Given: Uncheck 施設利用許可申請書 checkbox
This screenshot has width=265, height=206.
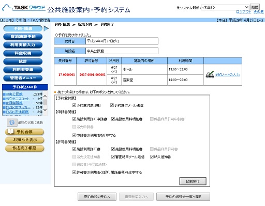Looking at the screenshot, I should 74,119.
